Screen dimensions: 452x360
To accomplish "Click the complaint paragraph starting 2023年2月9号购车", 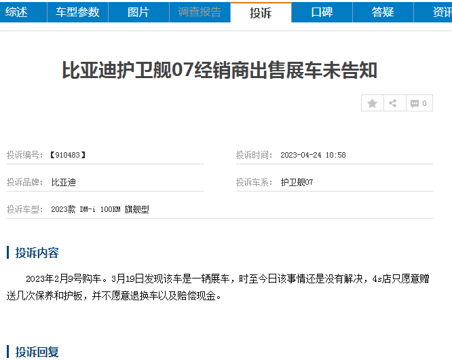I will 218,287.
